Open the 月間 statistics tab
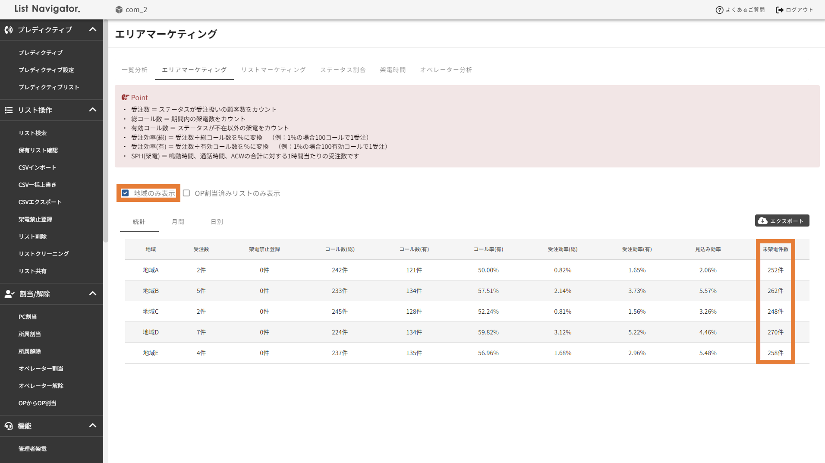 (178, 222)
